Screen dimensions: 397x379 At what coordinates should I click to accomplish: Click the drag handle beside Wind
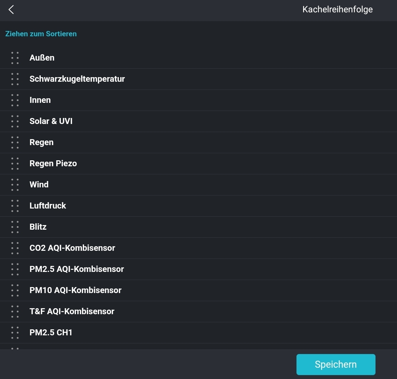click(15, 185)
